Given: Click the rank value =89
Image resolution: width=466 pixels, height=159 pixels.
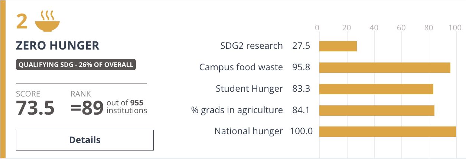Looking at the screenshot, I should tap(87, 108).
